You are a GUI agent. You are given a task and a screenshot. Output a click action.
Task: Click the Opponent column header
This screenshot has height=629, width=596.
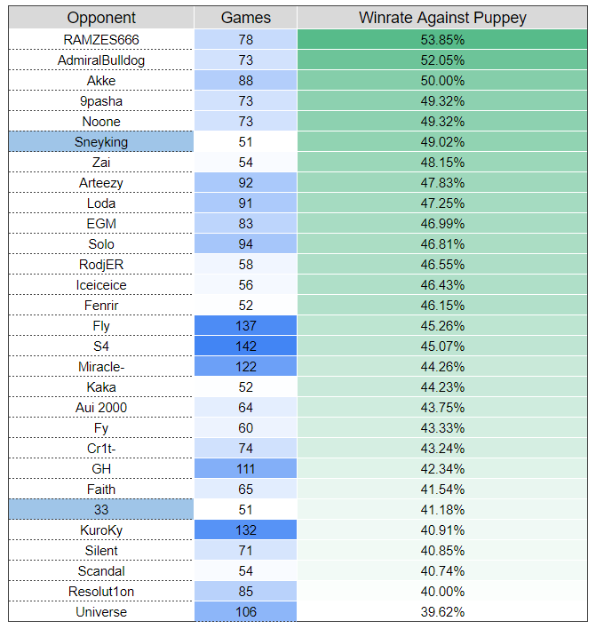point(101,18)
